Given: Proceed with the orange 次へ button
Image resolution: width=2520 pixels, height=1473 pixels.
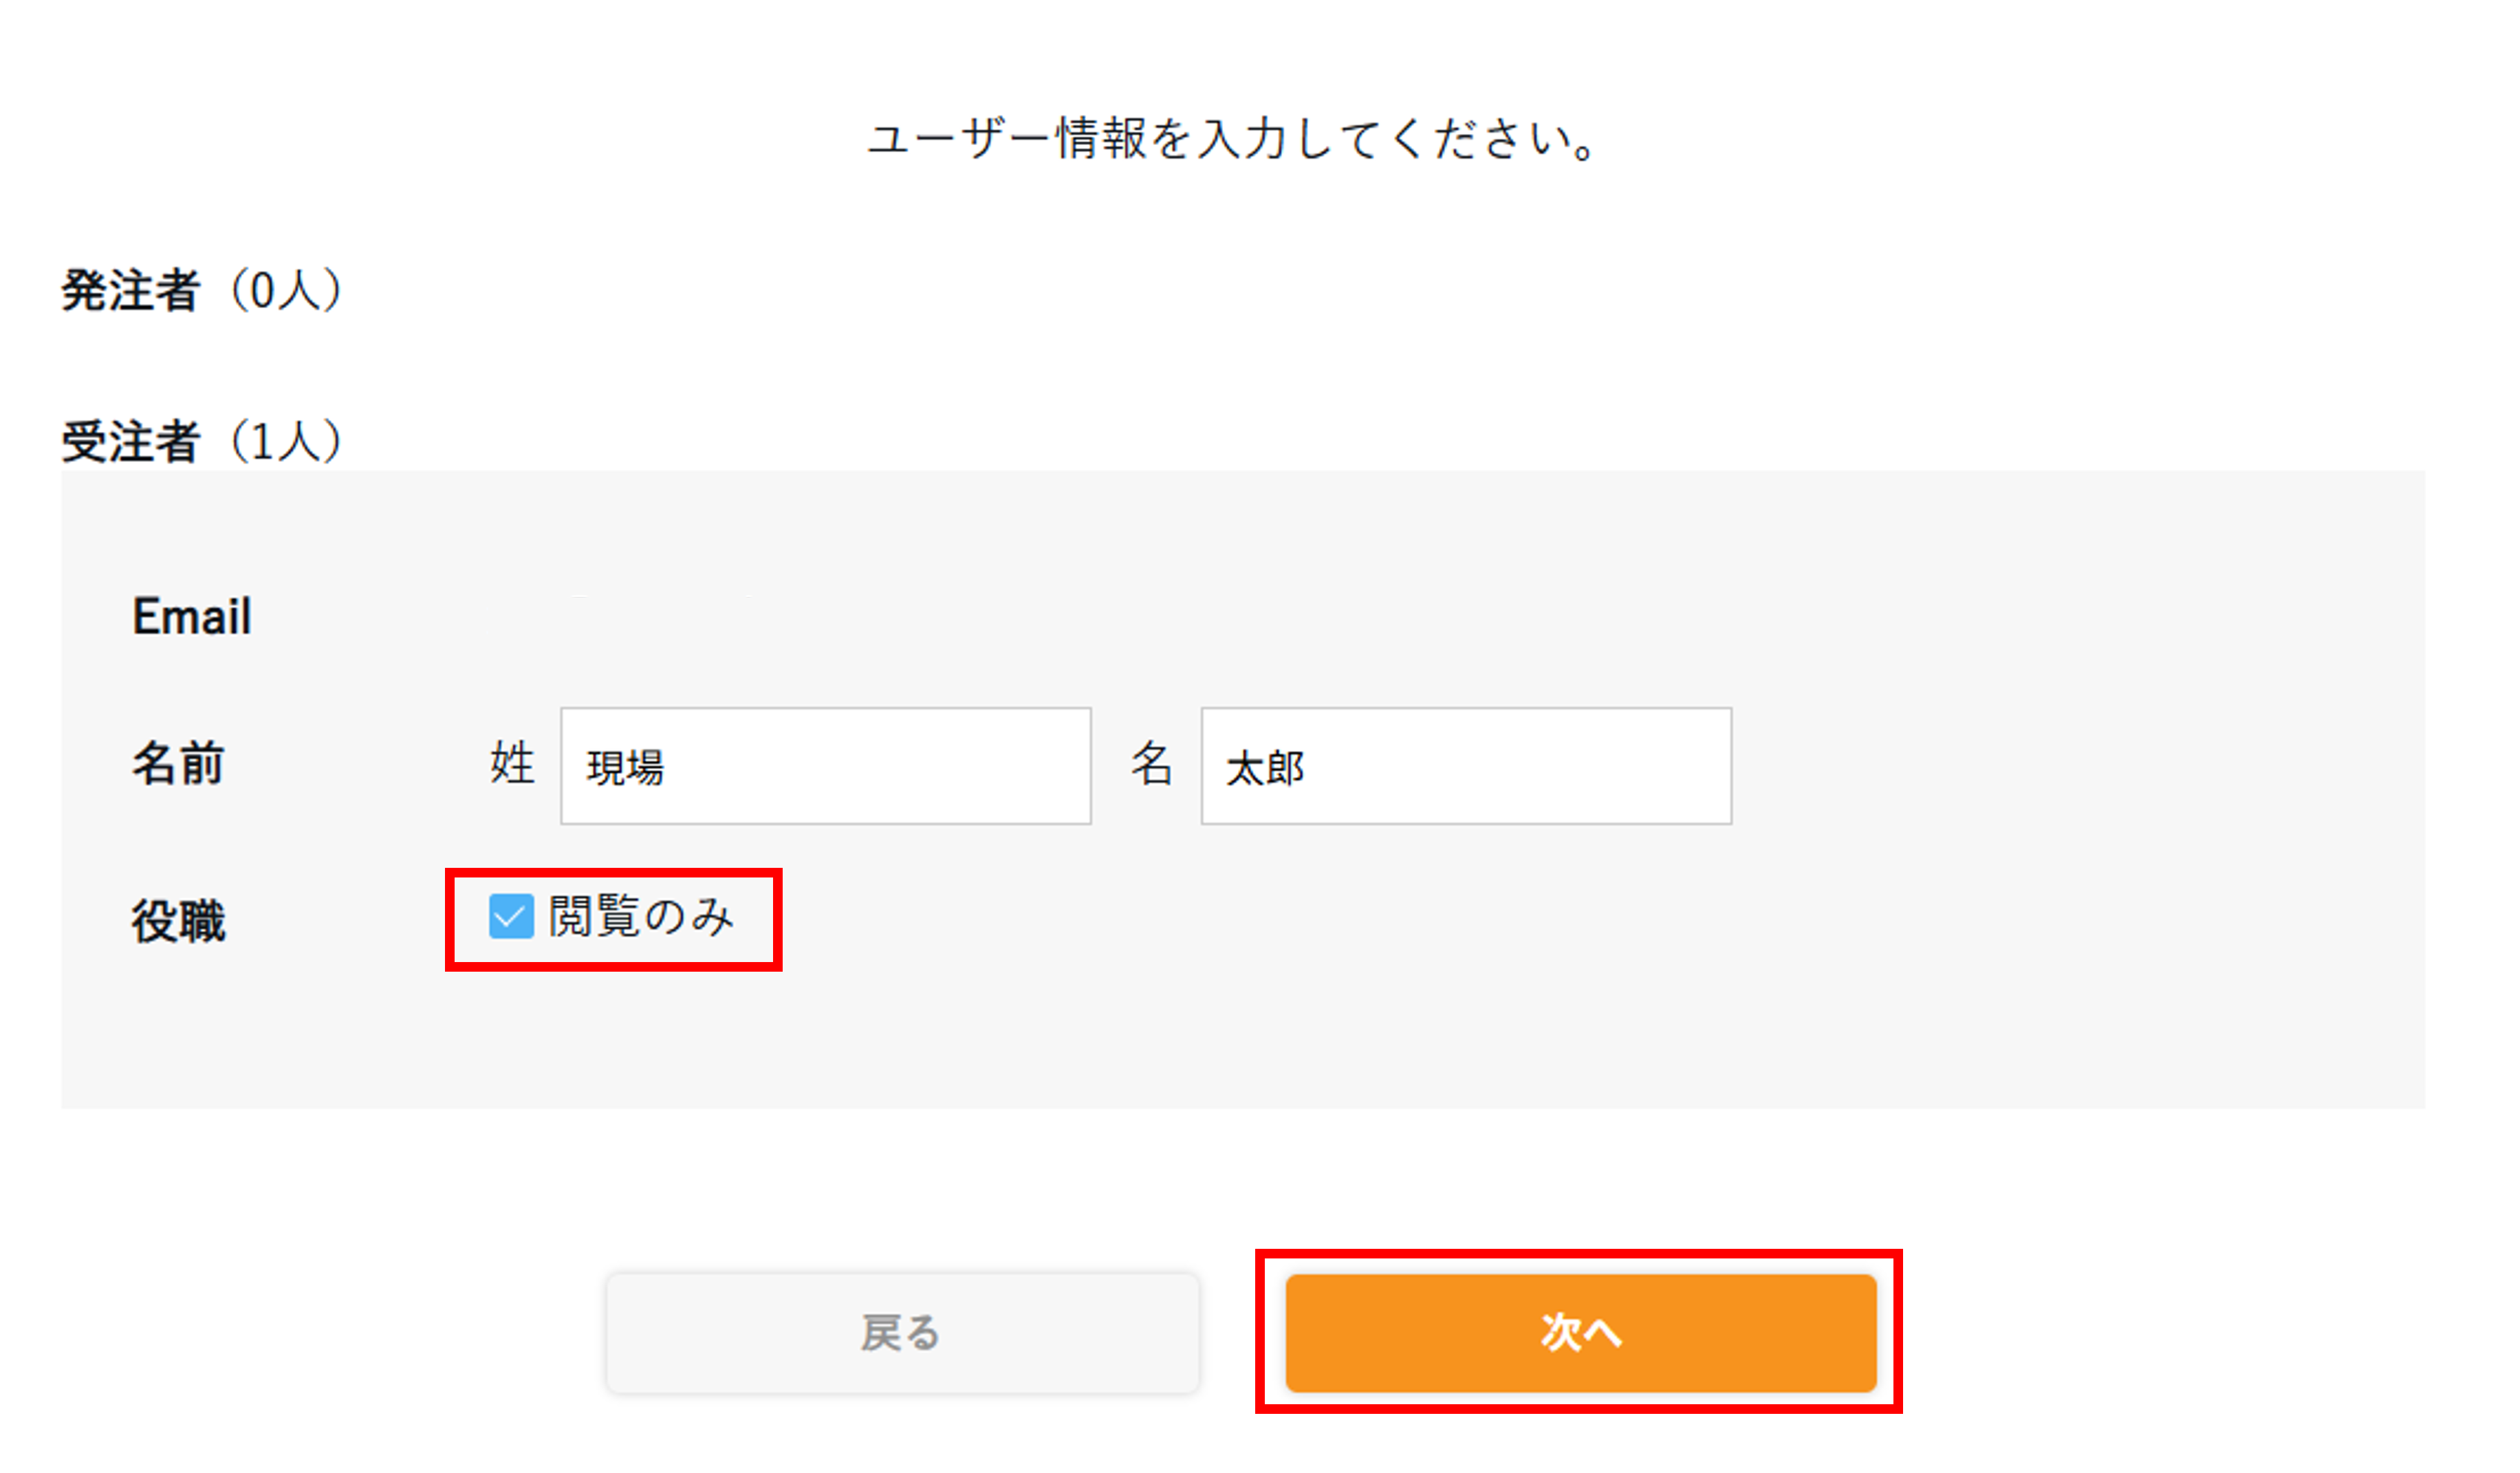Looking at the screenshot, I should pos(1582,1334).
